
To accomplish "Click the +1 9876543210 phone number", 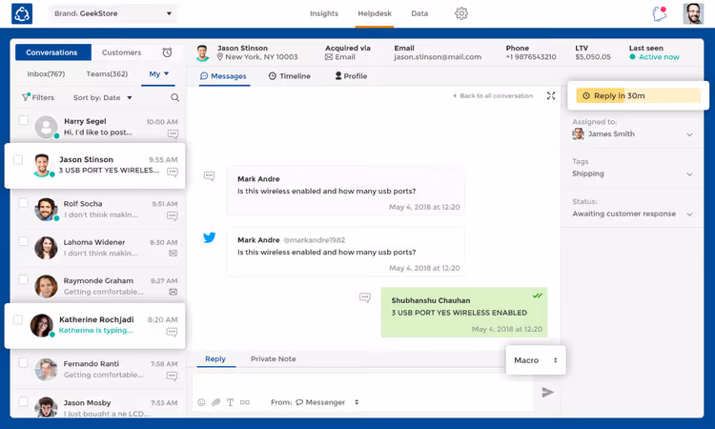I will [x=531, y=57].
